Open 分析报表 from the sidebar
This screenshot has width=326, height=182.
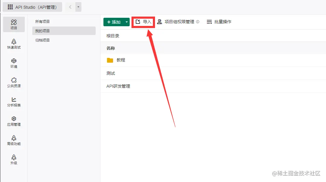point(14,102)
